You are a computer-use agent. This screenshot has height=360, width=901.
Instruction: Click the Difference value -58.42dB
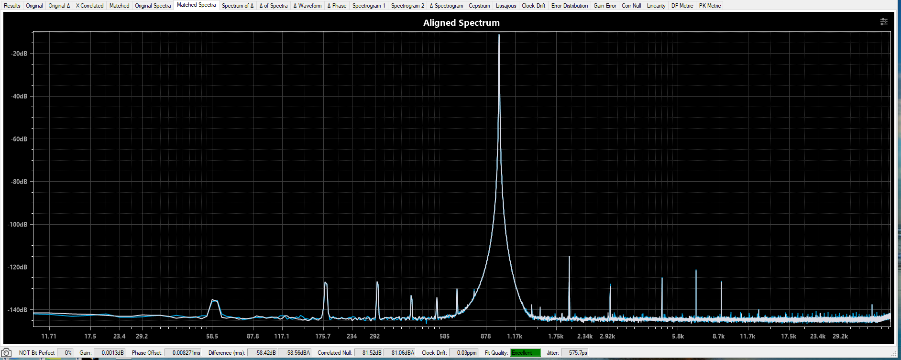point(263,353)
